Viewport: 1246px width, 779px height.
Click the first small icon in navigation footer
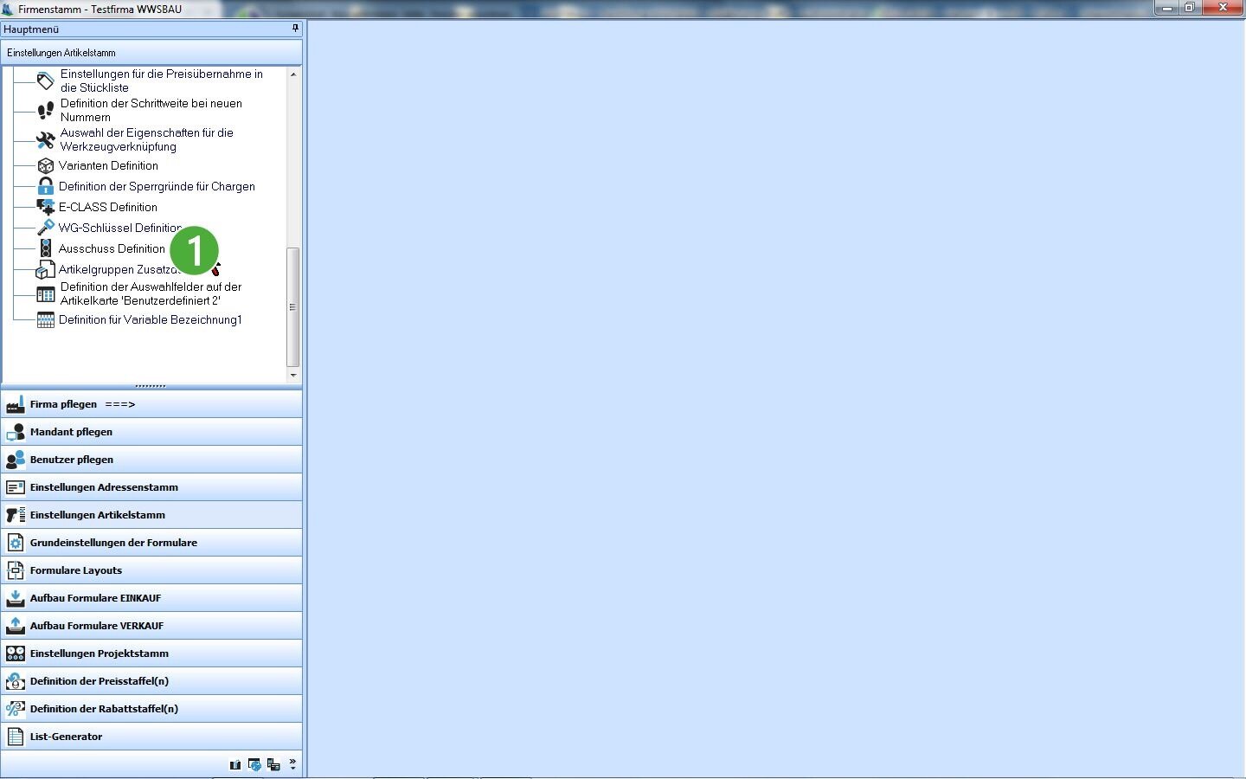[235, 765]
